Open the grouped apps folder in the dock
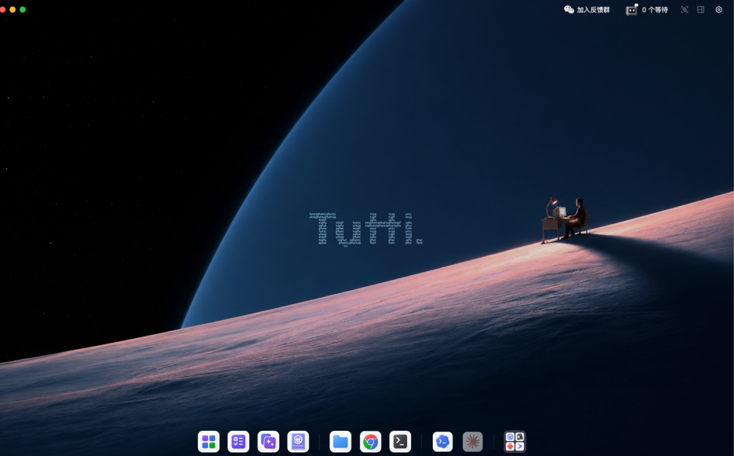 pyautogui.click(x=515, y=442)
